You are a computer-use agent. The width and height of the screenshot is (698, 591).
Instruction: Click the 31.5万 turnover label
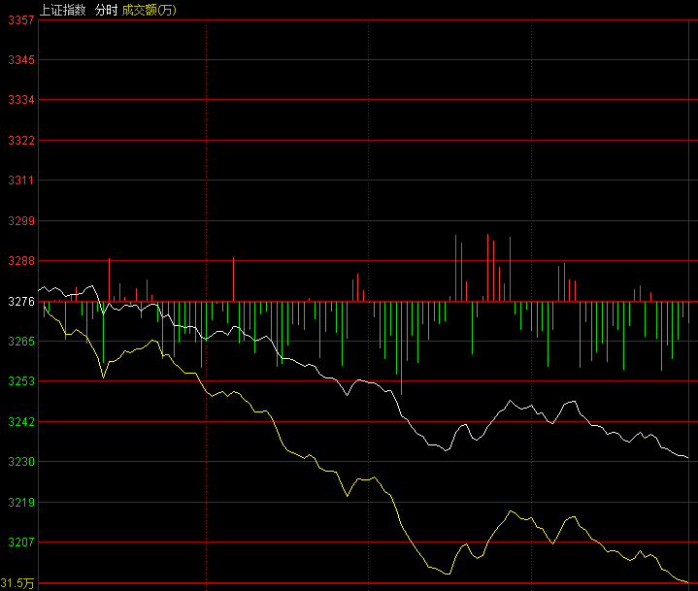pyautogui.click(x=17, y=583)
